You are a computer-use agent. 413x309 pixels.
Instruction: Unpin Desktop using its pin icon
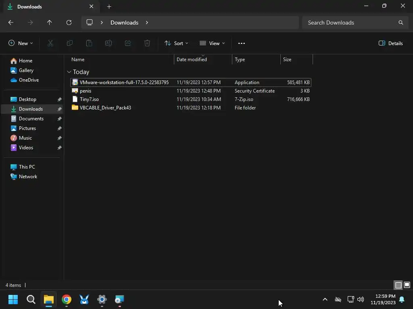60,99
